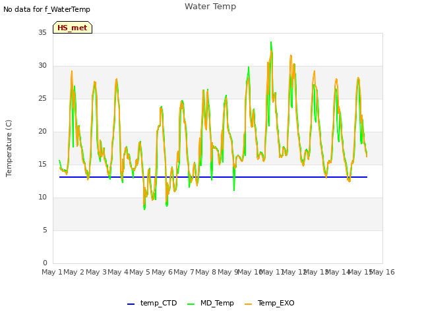The width and height of the screenshot is (422, 316).
Task: Toggle the temp_CTD legend entry
Action: 152,303
